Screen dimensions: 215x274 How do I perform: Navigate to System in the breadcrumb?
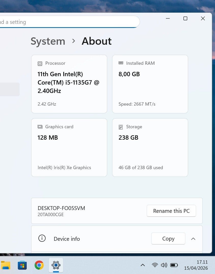tap(48, 41)
